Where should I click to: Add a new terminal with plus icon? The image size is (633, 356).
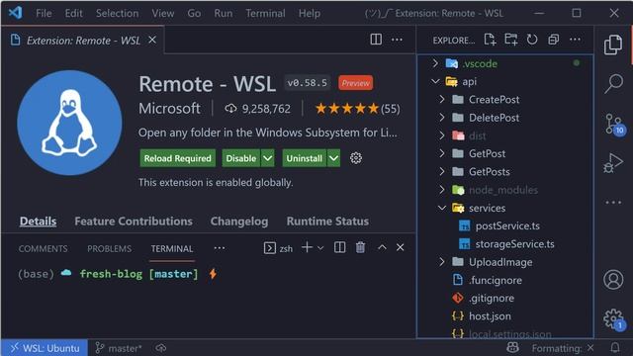click(x=307, y=247)
